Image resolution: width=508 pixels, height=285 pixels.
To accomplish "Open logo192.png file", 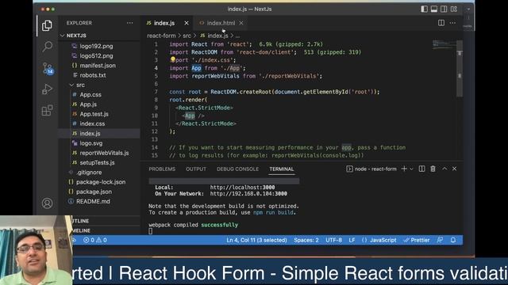I will coord(96,46).
